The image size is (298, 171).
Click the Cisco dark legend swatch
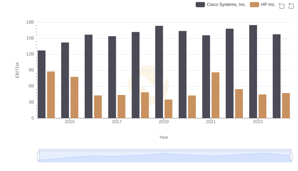(200, 4)
